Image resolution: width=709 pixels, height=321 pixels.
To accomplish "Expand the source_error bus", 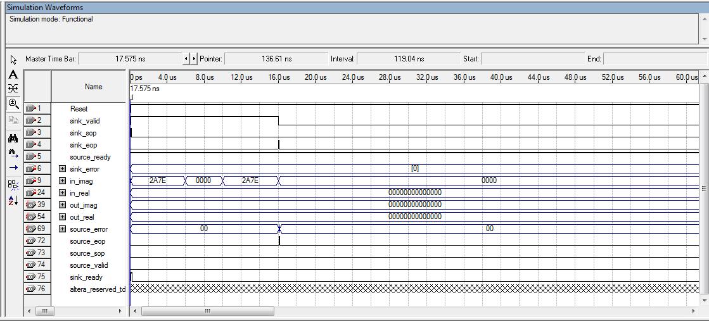I will (x=62, y=229).
